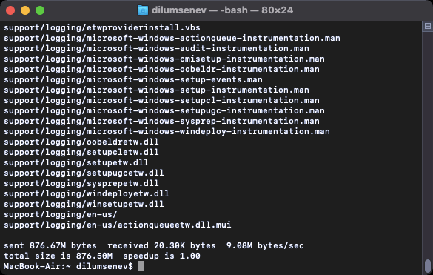Click the line 'support/logging/sysprepetw.dll'
This screenshot has width=433, height=275.
[81, 183]
